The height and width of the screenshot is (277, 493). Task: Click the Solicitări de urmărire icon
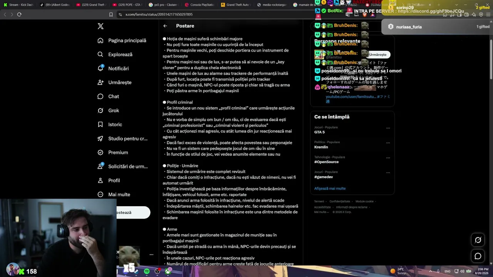point(101,166)
